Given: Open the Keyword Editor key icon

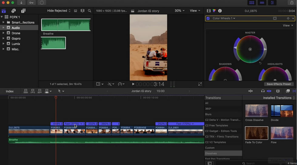Looking at the screenshot, I should point(32,3).
